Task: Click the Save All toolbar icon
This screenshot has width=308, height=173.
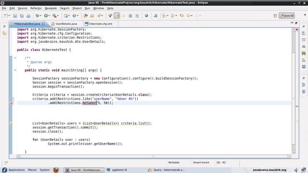Action: (x=22, y=16)
